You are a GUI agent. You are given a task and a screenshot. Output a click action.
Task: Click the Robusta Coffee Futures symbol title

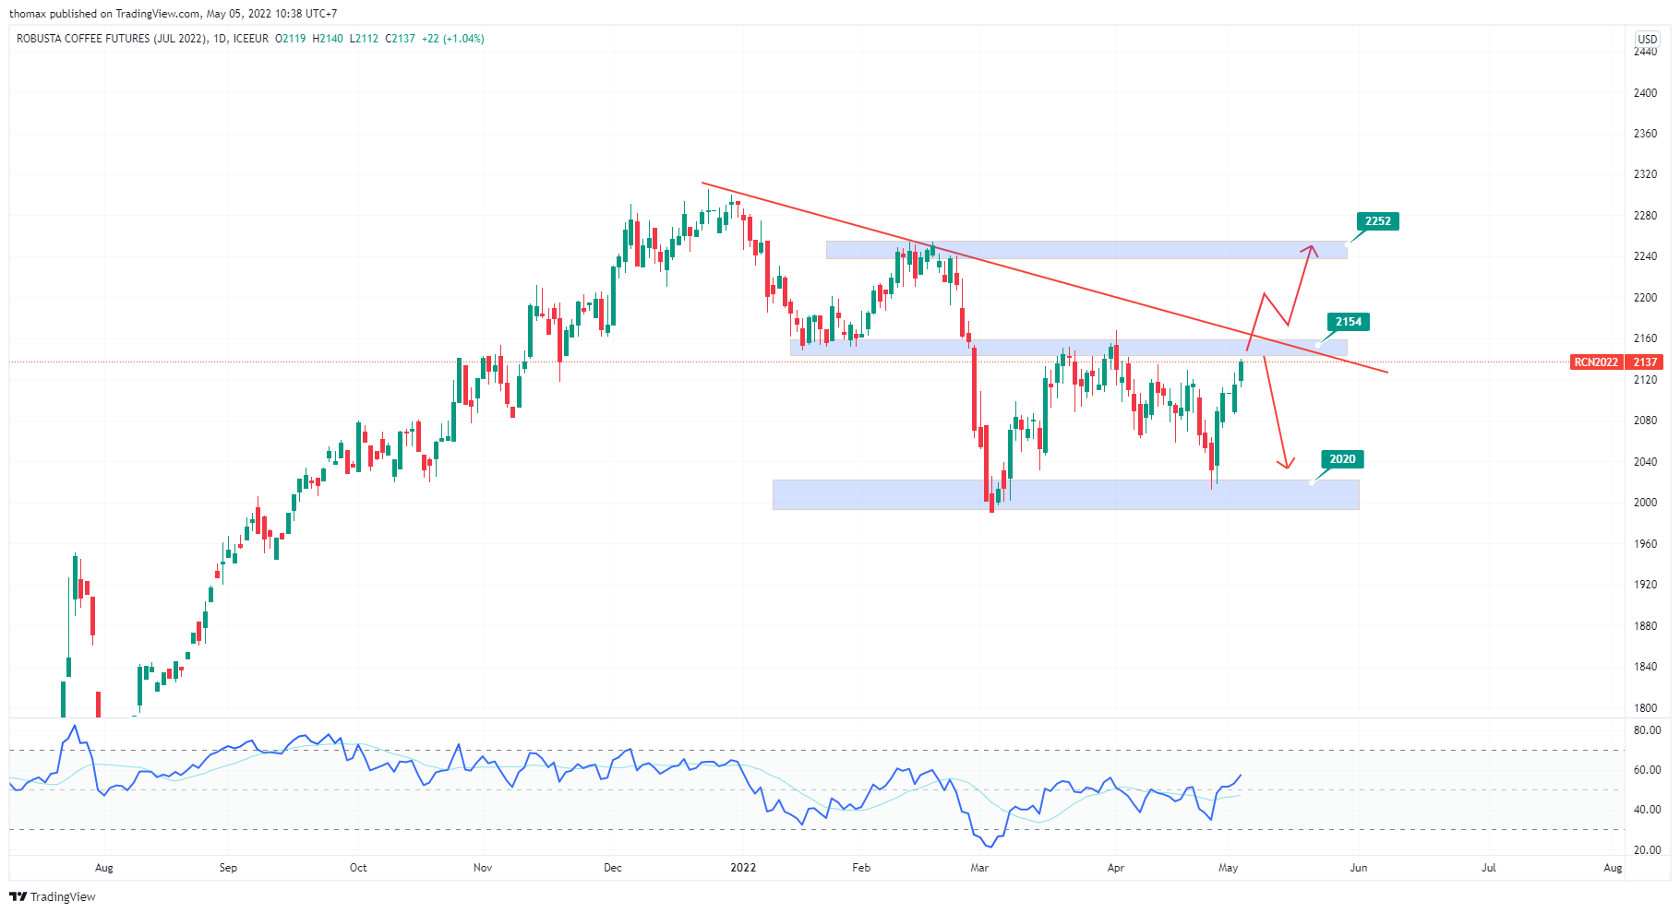point(111,39)
